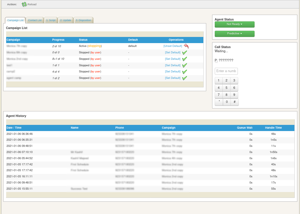The width and height of the screenshot is (300, 214).
Task: Select the 3: Disposition tab
Action: [x=83, y=20]
